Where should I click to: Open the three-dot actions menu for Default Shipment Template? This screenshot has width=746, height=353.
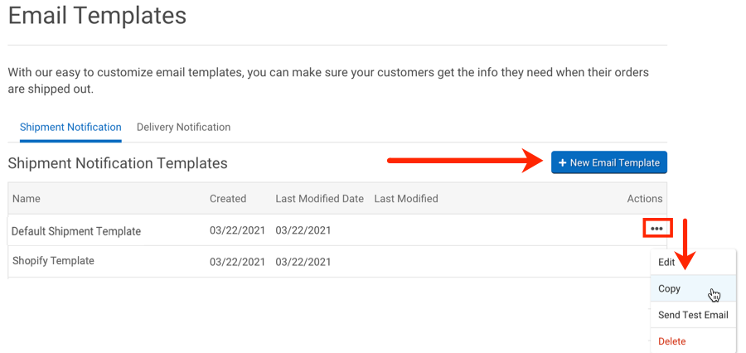click(x=656, y=229)
